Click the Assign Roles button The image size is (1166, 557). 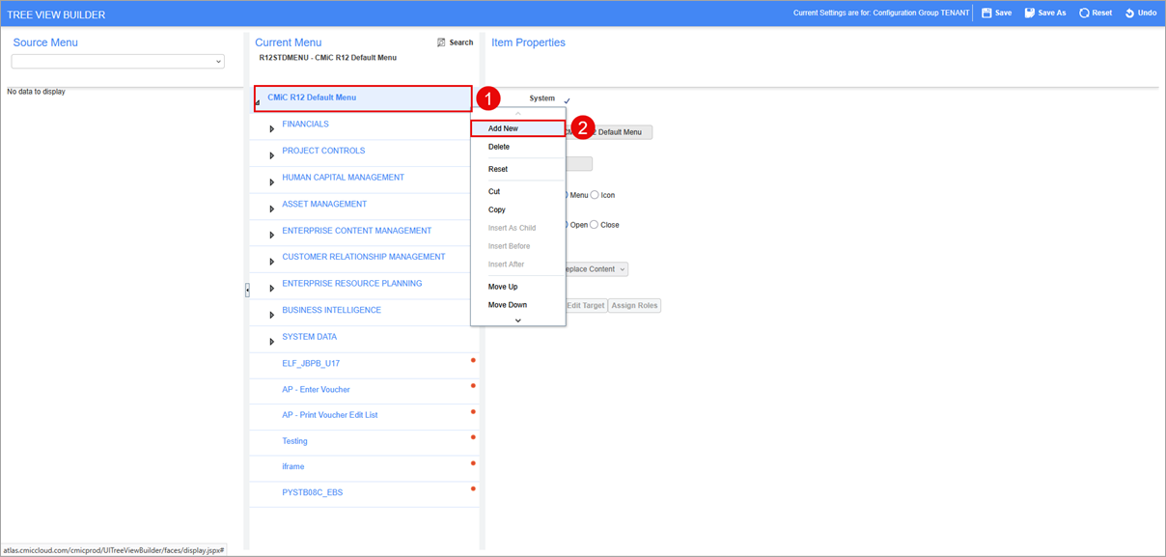click(x=634, y=306)
